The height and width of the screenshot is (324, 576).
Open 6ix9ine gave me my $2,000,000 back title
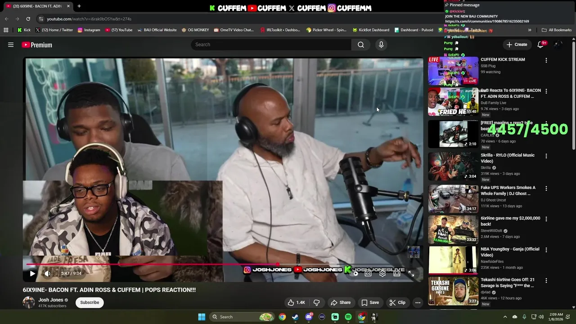point(510,221)
